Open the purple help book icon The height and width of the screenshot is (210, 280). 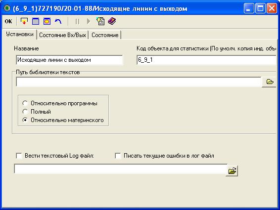(112, 21)
